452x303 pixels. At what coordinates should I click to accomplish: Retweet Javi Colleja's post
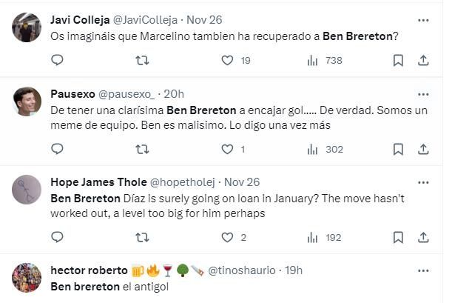click(x=142, y=61)
